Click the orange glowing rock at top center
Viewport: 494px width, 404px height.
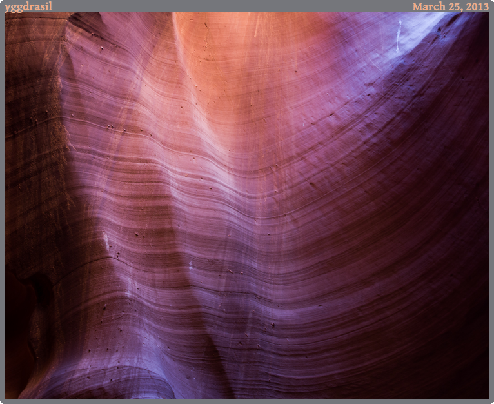[213, 39]
